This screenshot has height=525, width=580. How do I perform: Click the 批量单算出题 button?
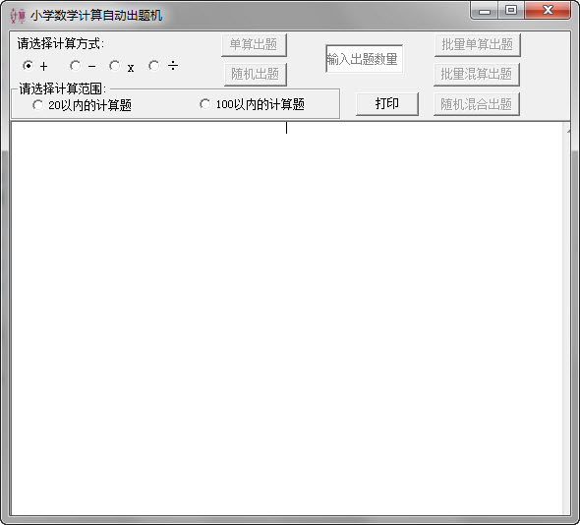pos(477,45)
